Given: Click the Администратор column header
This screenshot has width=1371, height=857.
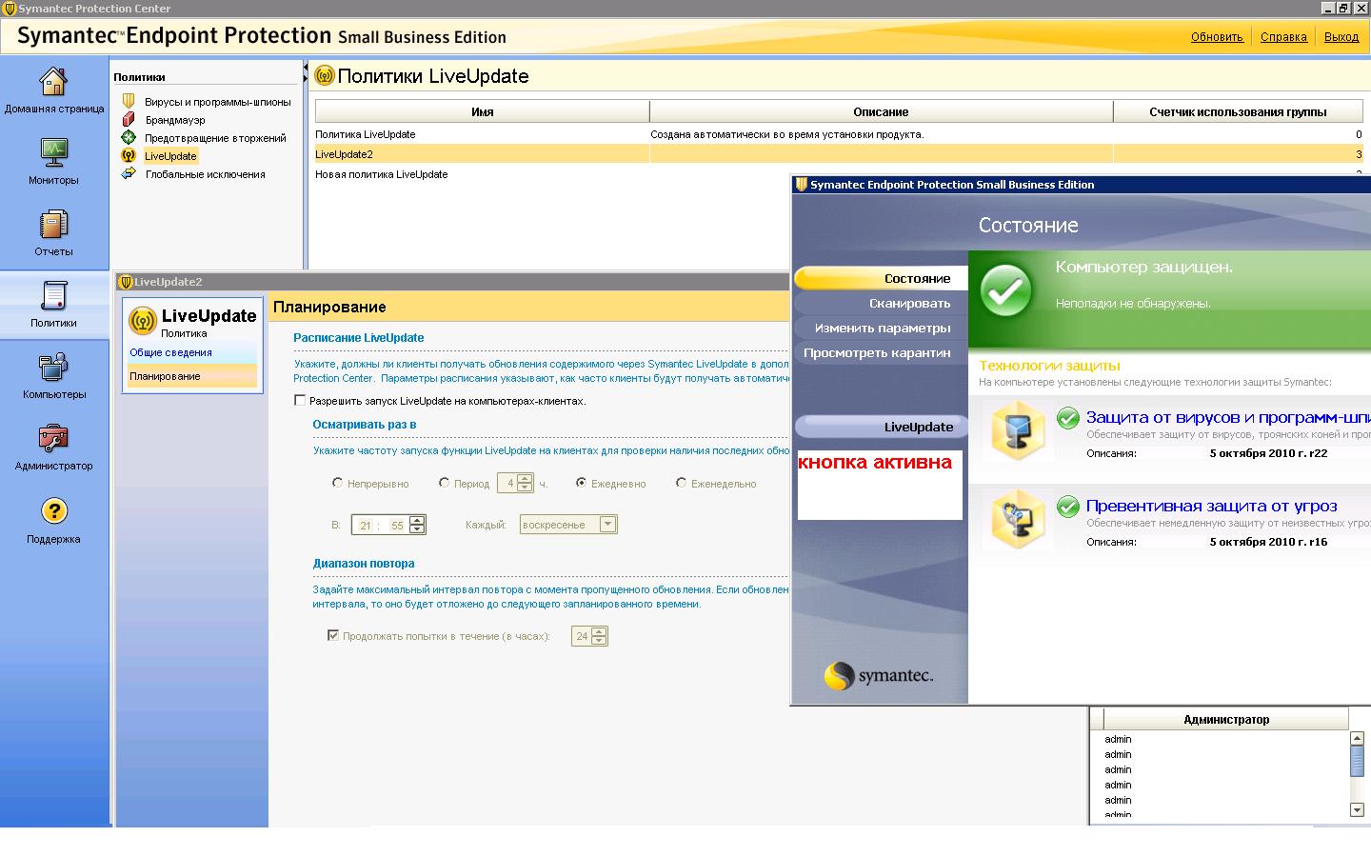Looking at the screenshot, I should click(1226, 719).
